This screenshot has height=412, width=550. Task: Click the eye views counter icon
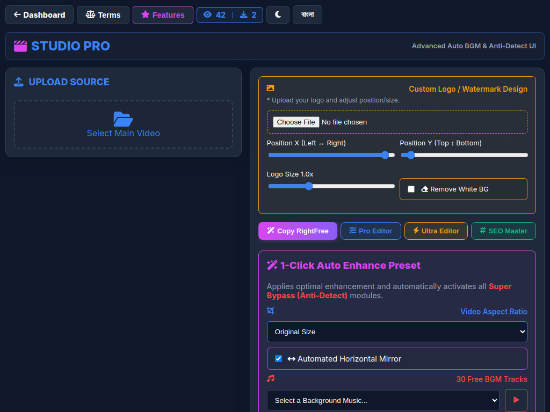coord(208,14)
